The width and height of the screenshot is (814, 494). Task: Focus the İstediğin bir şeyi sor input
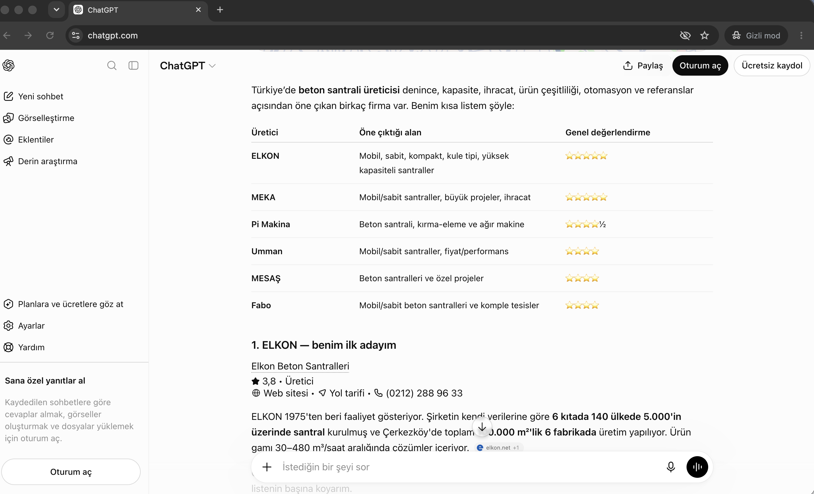pyautogui.click(x=469, y=467)
